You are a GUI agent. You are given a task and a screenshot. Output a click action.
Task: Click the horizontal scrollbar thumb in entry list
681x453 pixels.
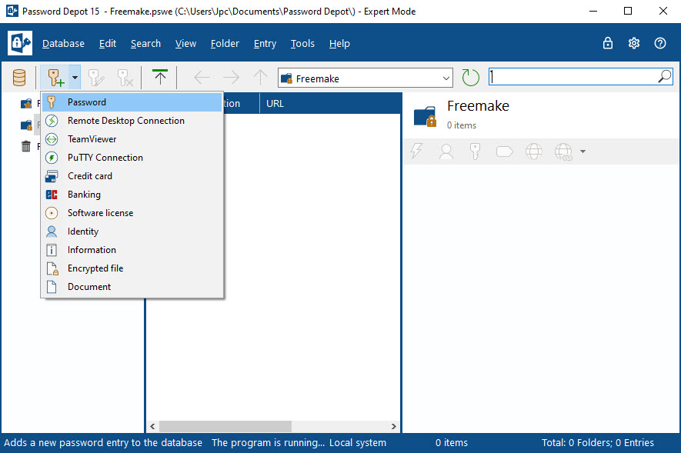pos(225,427)
